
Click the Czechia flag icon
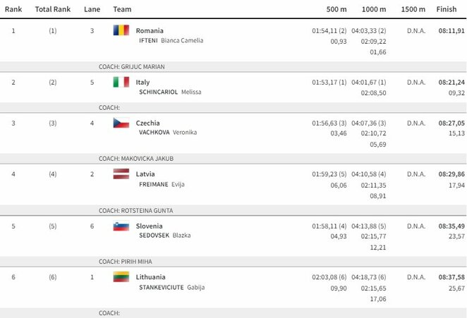[x=121, y=123]
